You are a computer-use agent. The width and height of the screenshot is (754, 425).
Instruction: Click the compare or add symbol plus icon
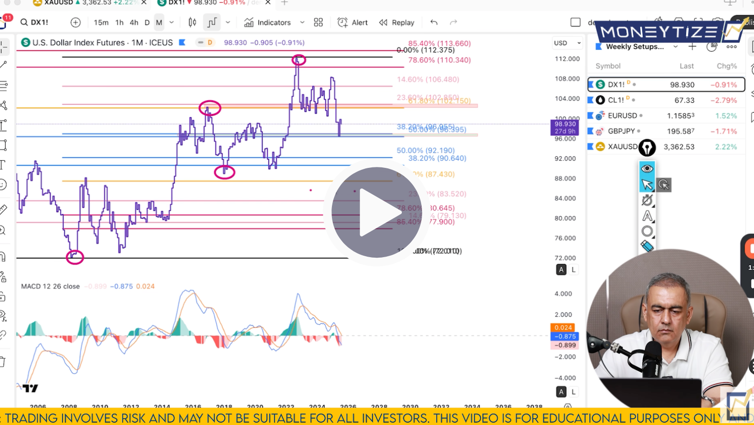(75, 22)
